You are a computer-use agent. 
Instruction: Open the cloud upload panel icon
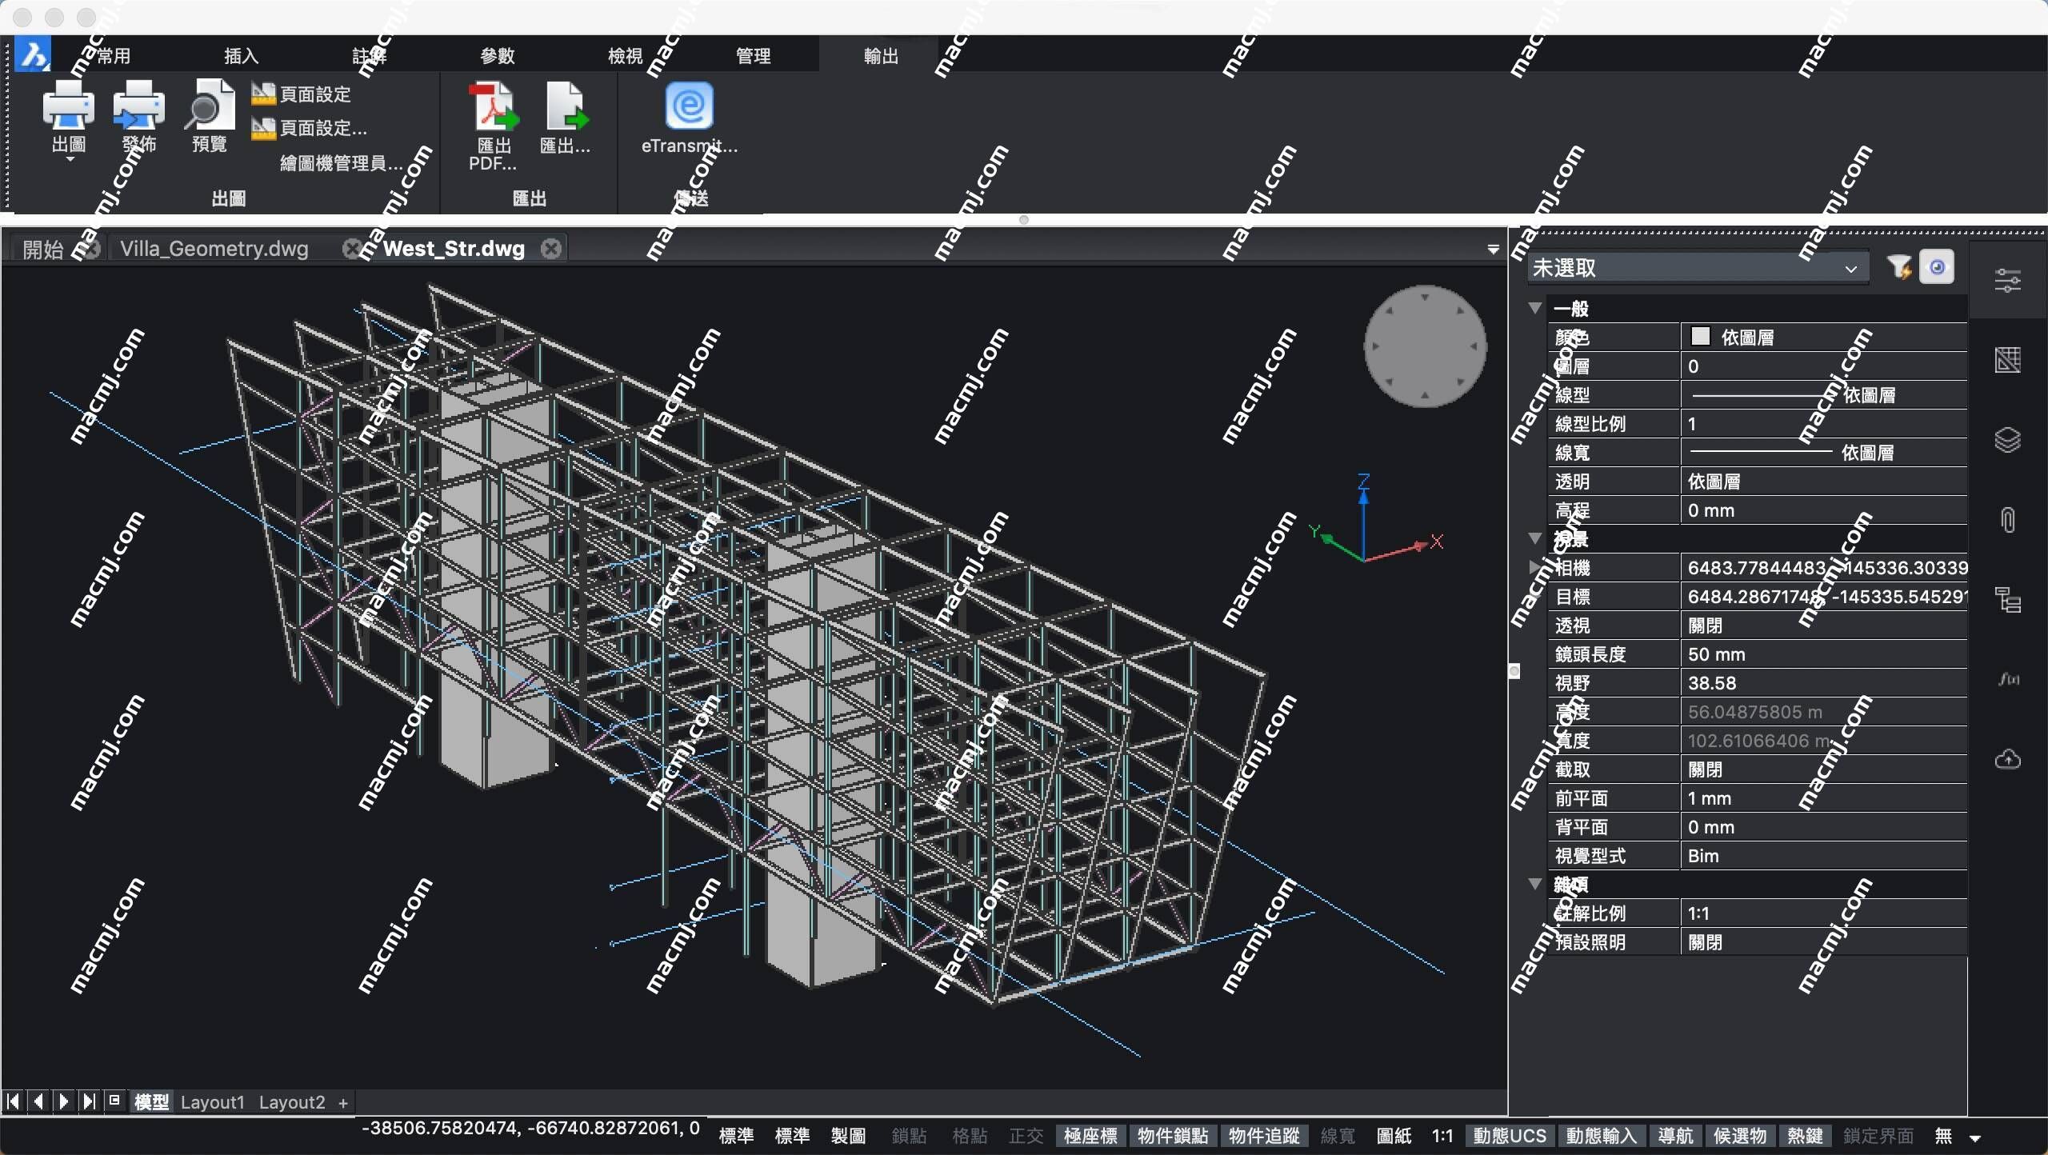click(x=2007, y=759)
